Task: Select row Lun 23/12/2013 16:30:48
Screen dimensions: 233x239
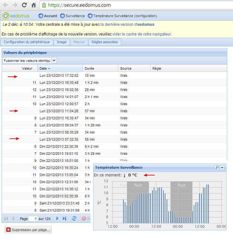Action: tap(114, 83)
